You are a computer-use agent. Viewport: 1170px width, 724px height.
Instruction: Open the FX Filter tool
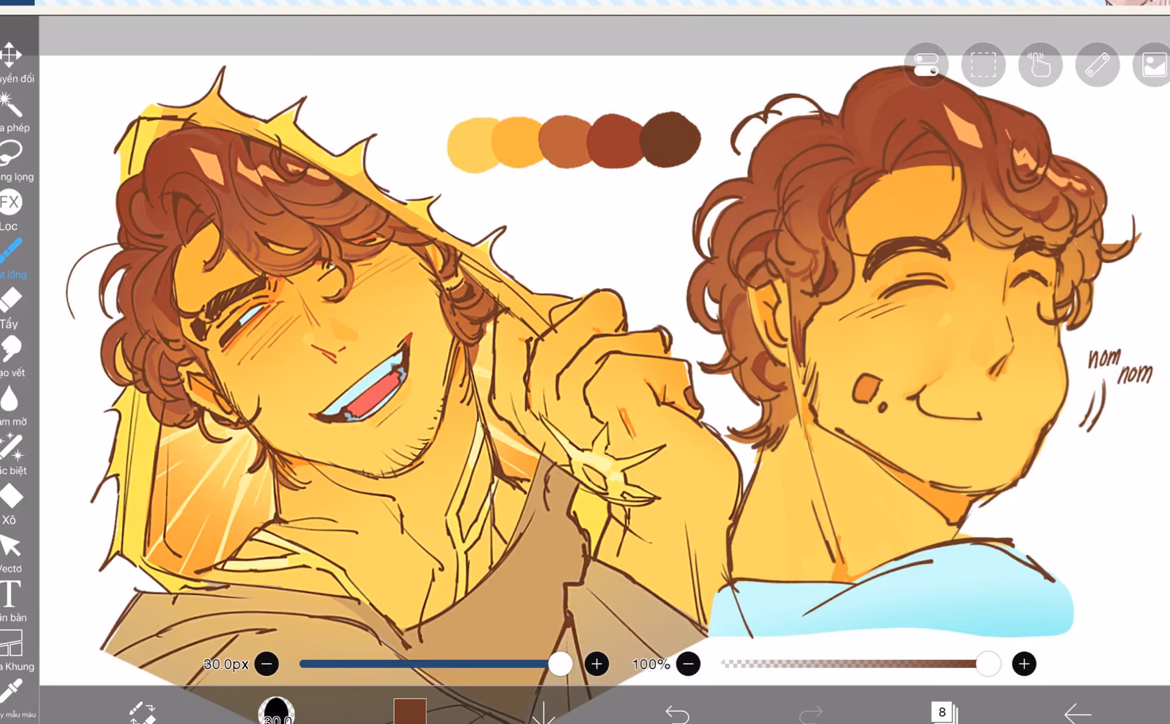10,202
